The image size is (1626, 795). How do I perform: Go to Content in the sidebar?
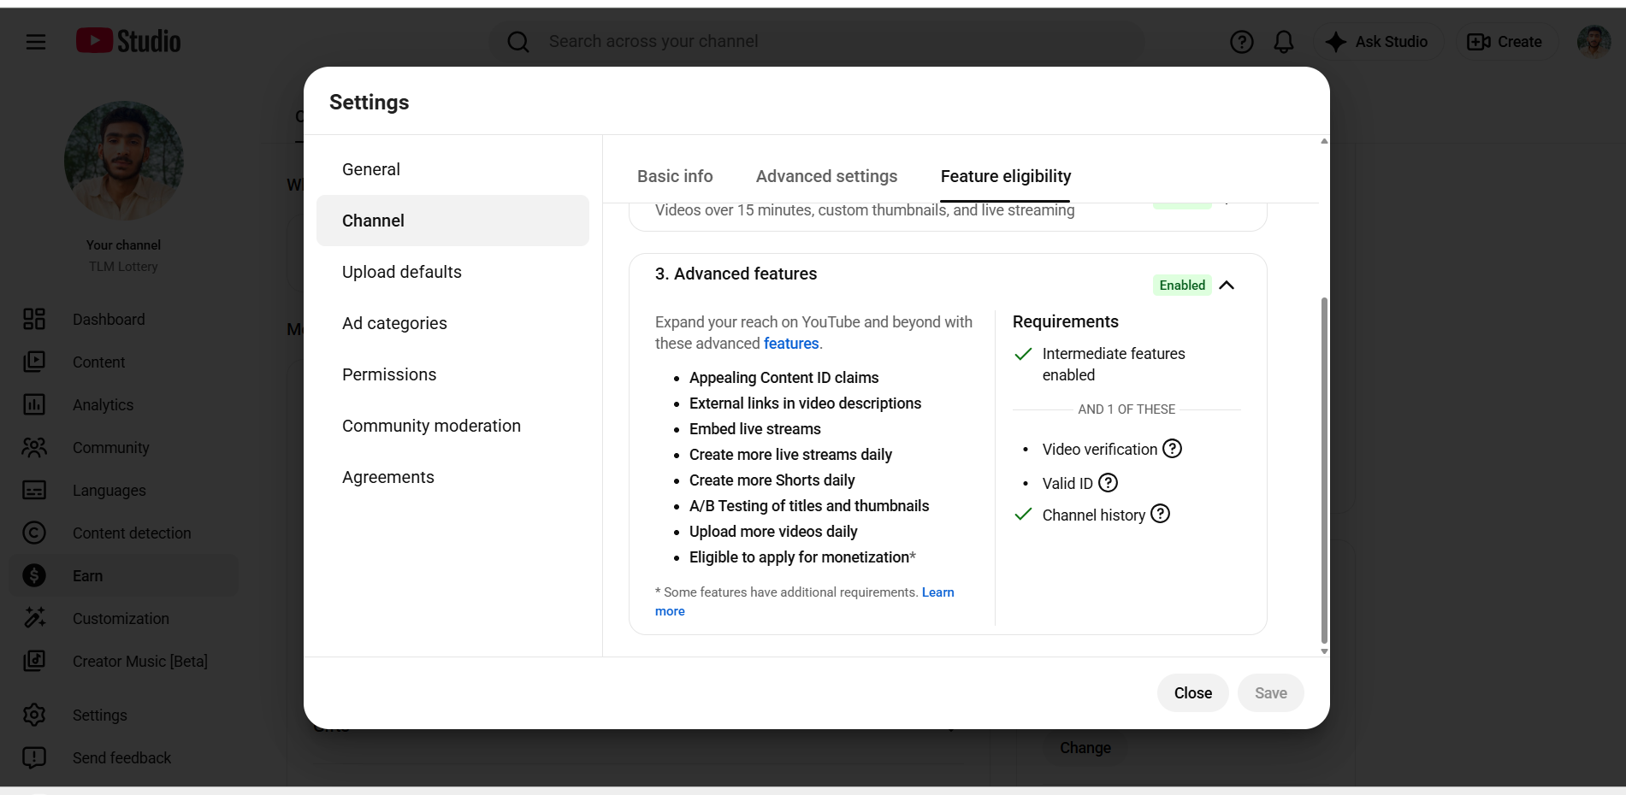click(x=124, y=362)
